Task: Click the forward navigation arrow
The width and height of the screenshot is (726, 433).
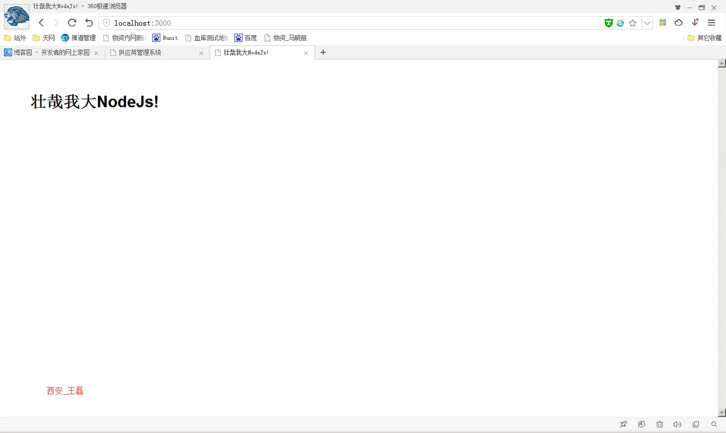Action: tap(56, 23)
